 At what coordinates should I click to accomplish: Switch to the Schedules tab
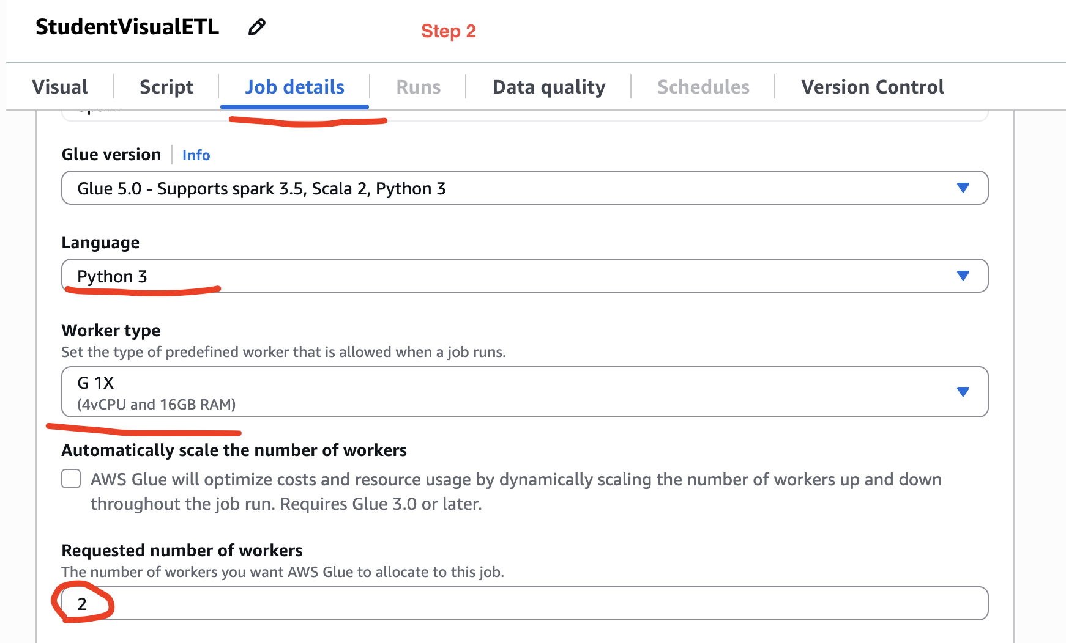point(703,87)
